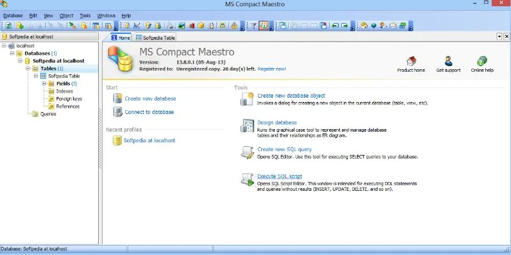Collapse the Tables tree node
511x255 pixels.
pyautogui.click(x=28, y=69)
